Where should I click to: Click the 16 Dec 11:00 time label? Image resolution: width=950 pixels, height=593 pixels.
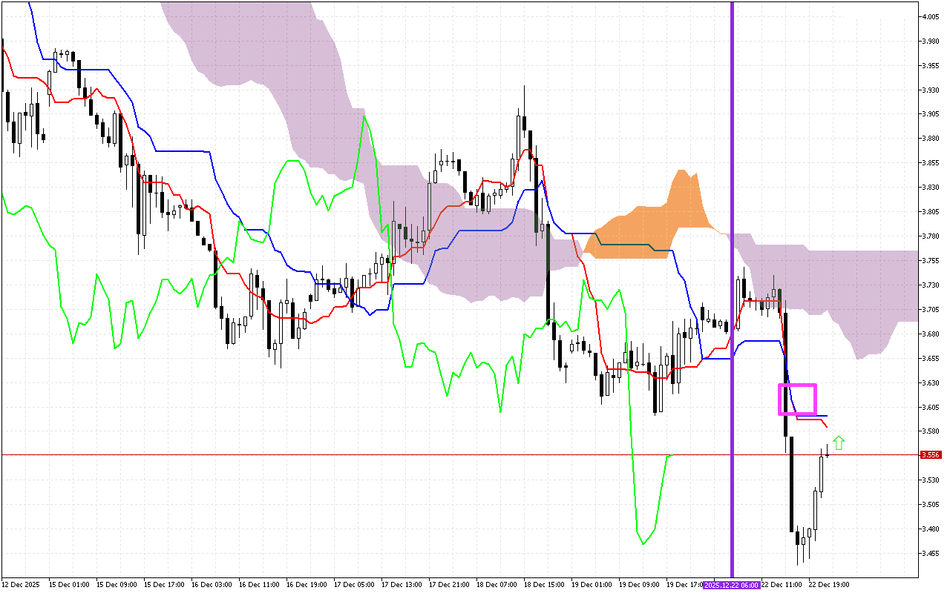pos(259,585)
